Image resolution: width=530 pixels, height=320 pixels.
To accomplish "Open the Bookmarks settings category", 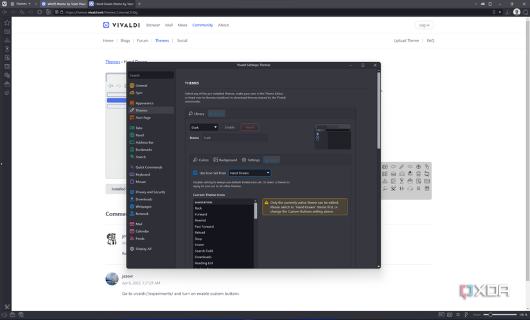I will pyautogui.click(x=151, y=149).
